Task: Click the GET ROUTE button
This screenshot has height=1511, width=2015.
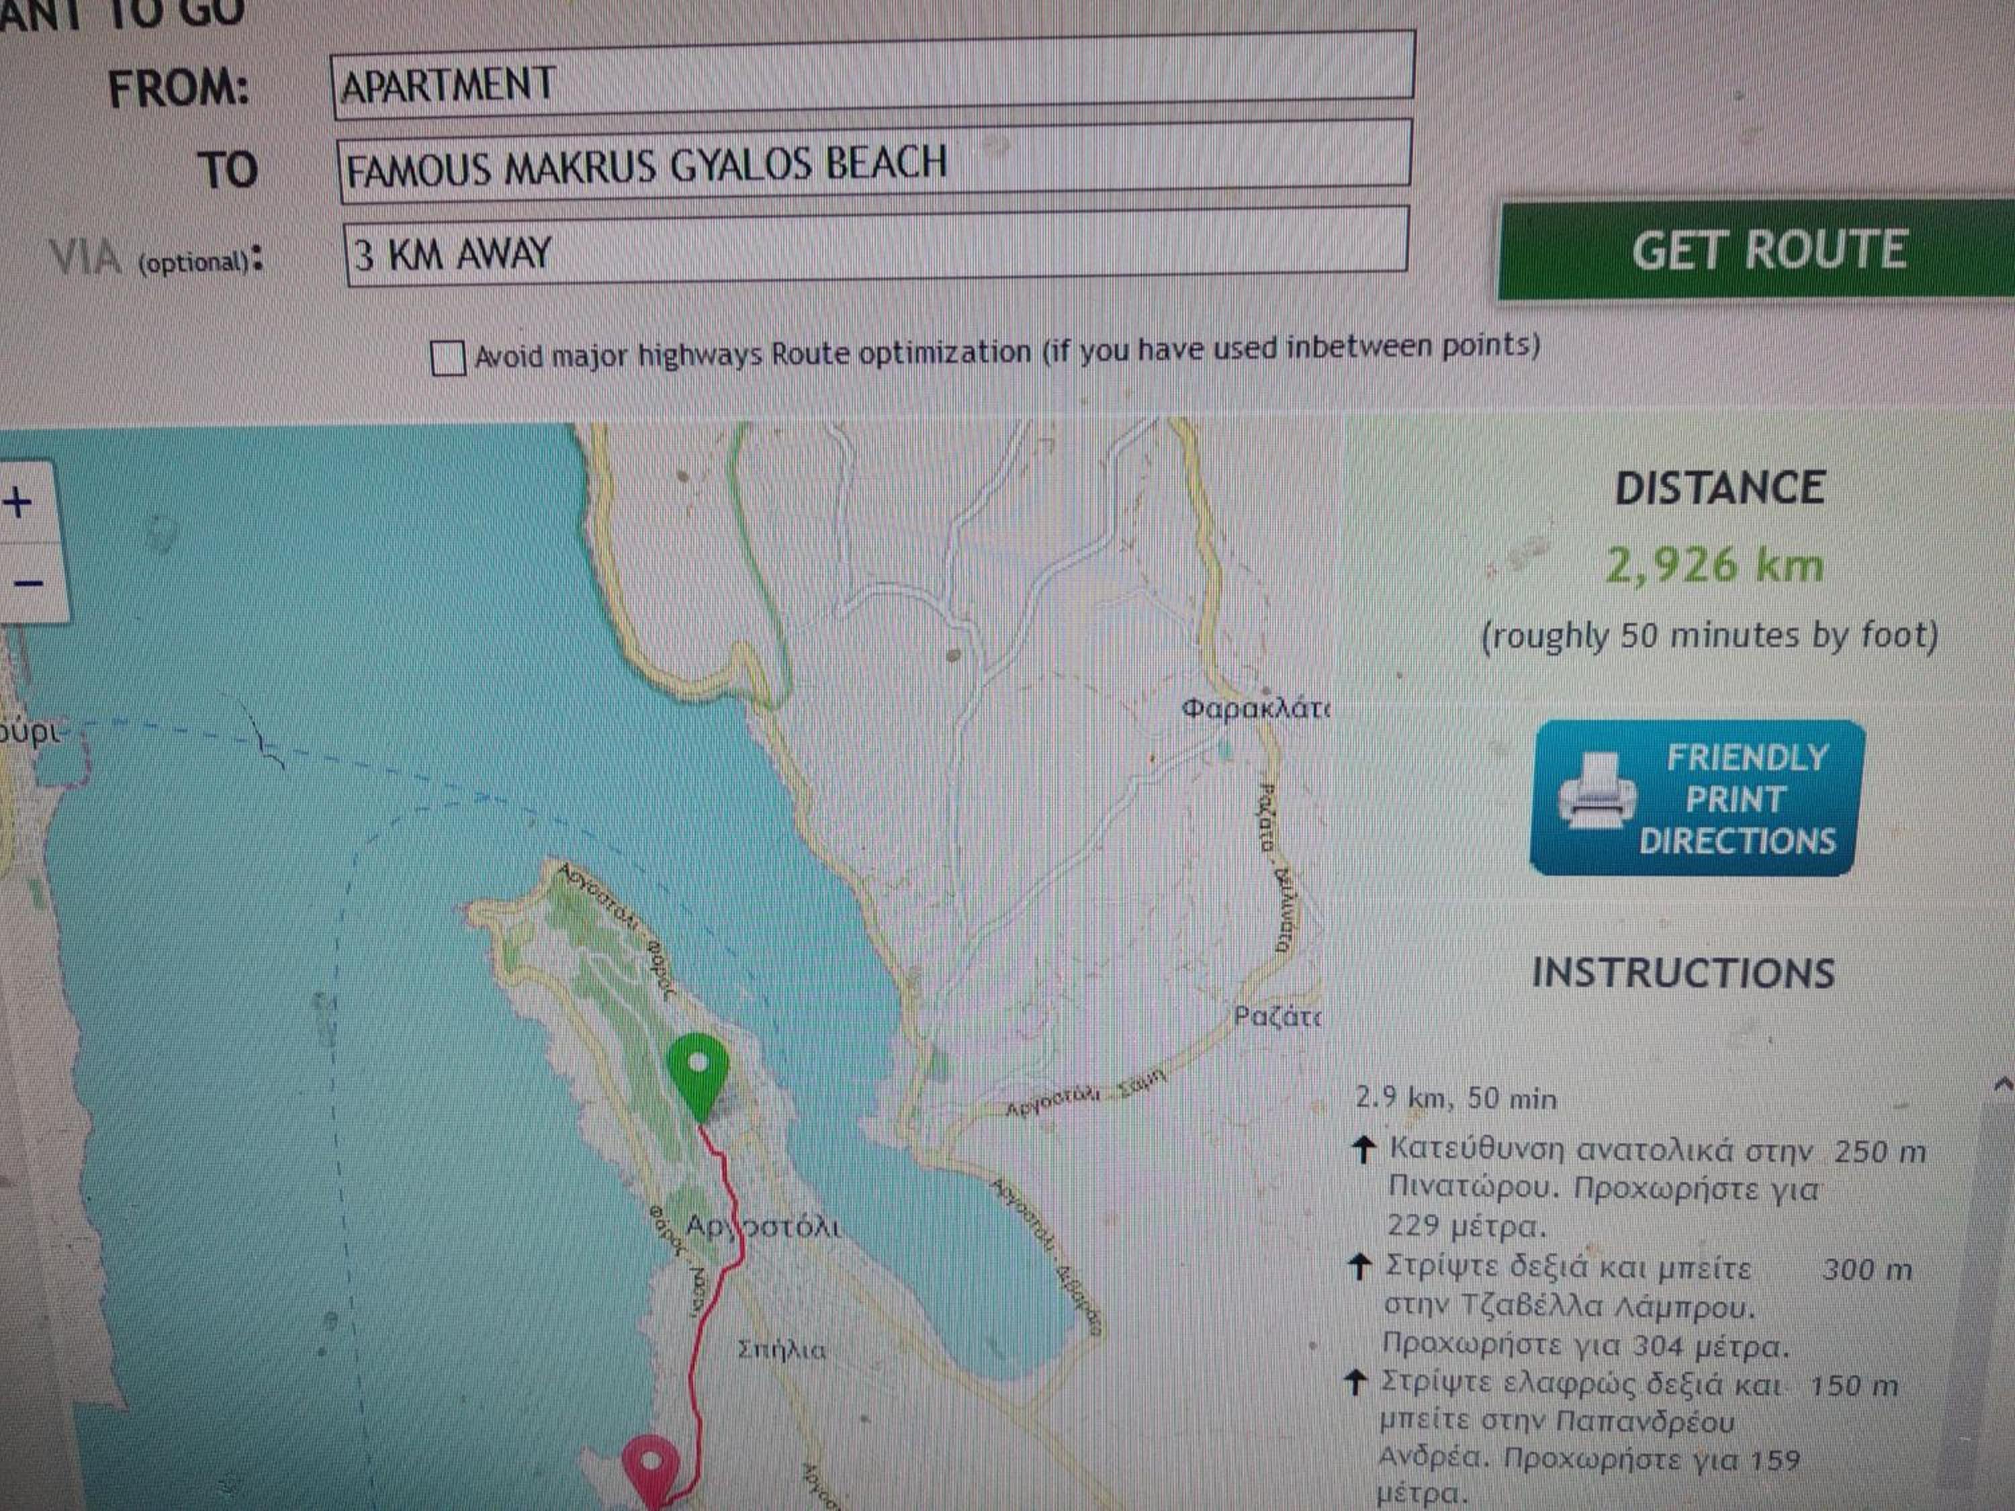Action: [1758, 250]
